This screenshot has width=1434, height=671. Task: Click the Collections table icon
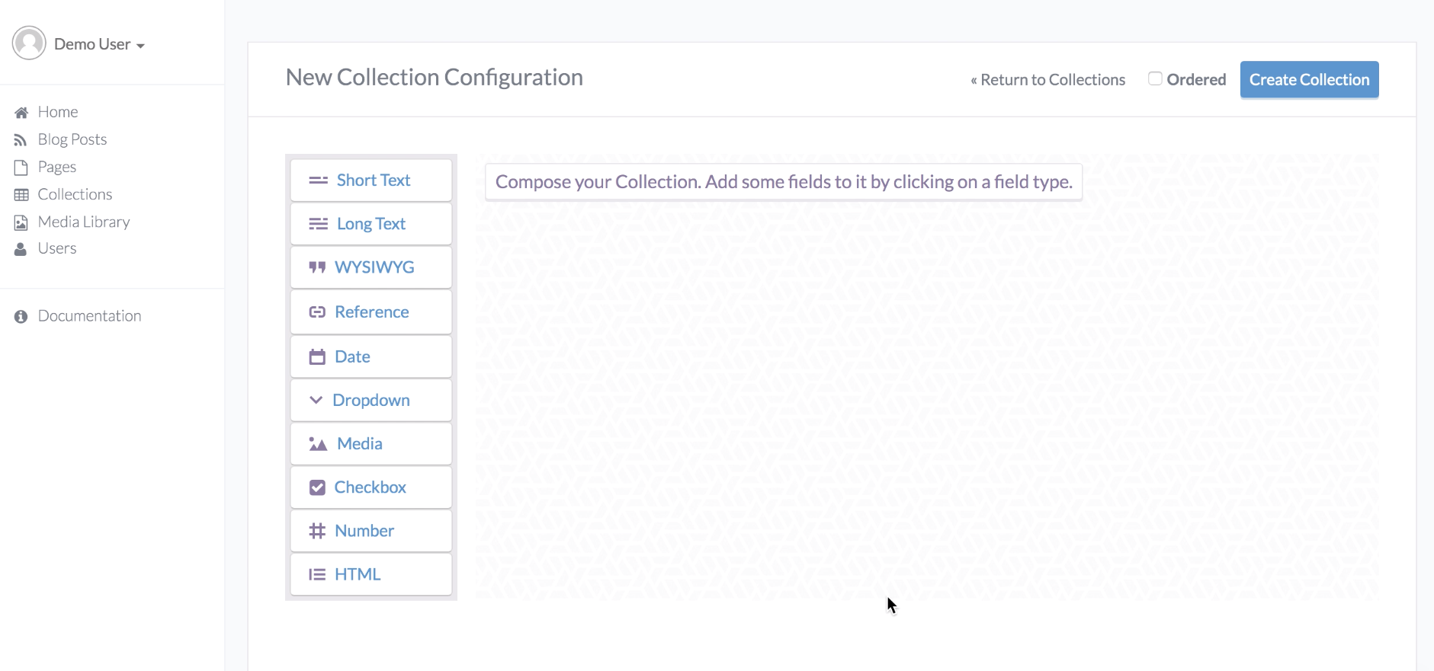[21, 195]
